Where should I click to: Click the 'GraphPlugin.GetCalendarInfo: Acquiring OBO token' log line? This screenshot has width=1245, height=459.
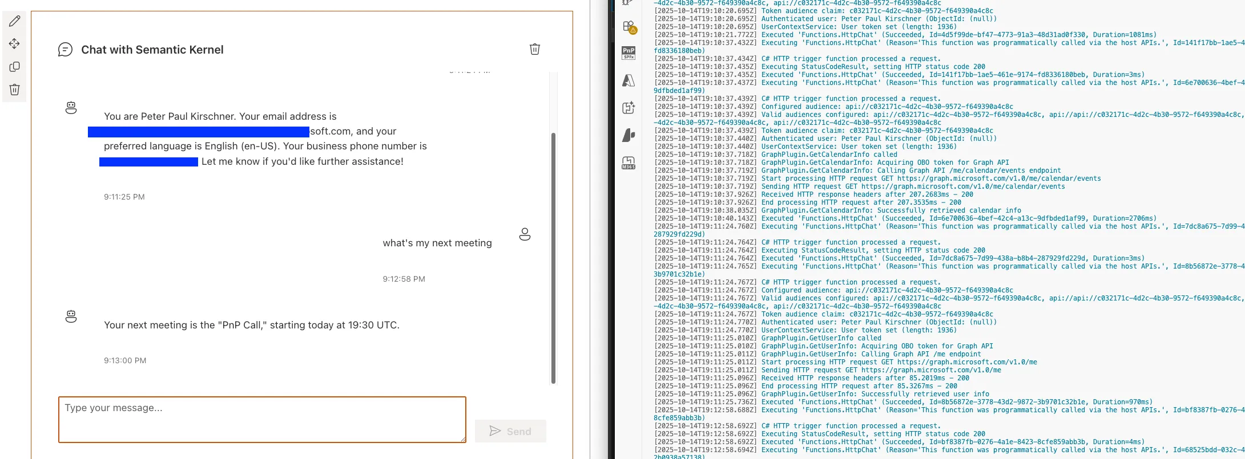pyautogui.click(x=831, y=163)
